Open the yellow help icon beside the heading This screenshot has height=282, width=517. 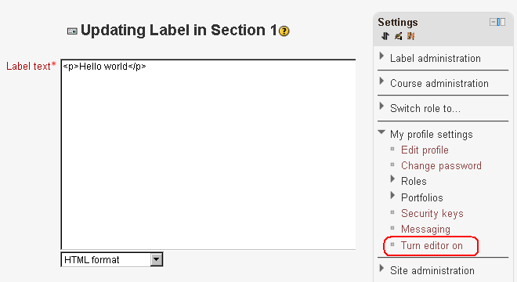pyautogui.click(x=284, y=31)
